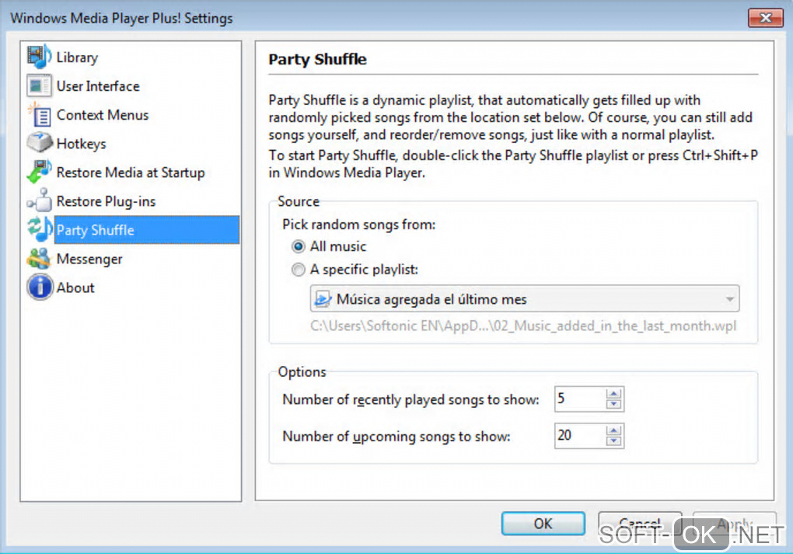
Task: Open the Library settings page
Action: [78, 57]
